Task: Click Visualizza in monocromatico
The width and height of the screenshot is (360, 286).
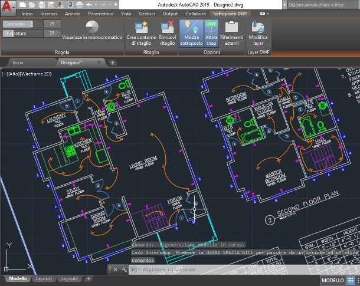Action: coord(92,31)
